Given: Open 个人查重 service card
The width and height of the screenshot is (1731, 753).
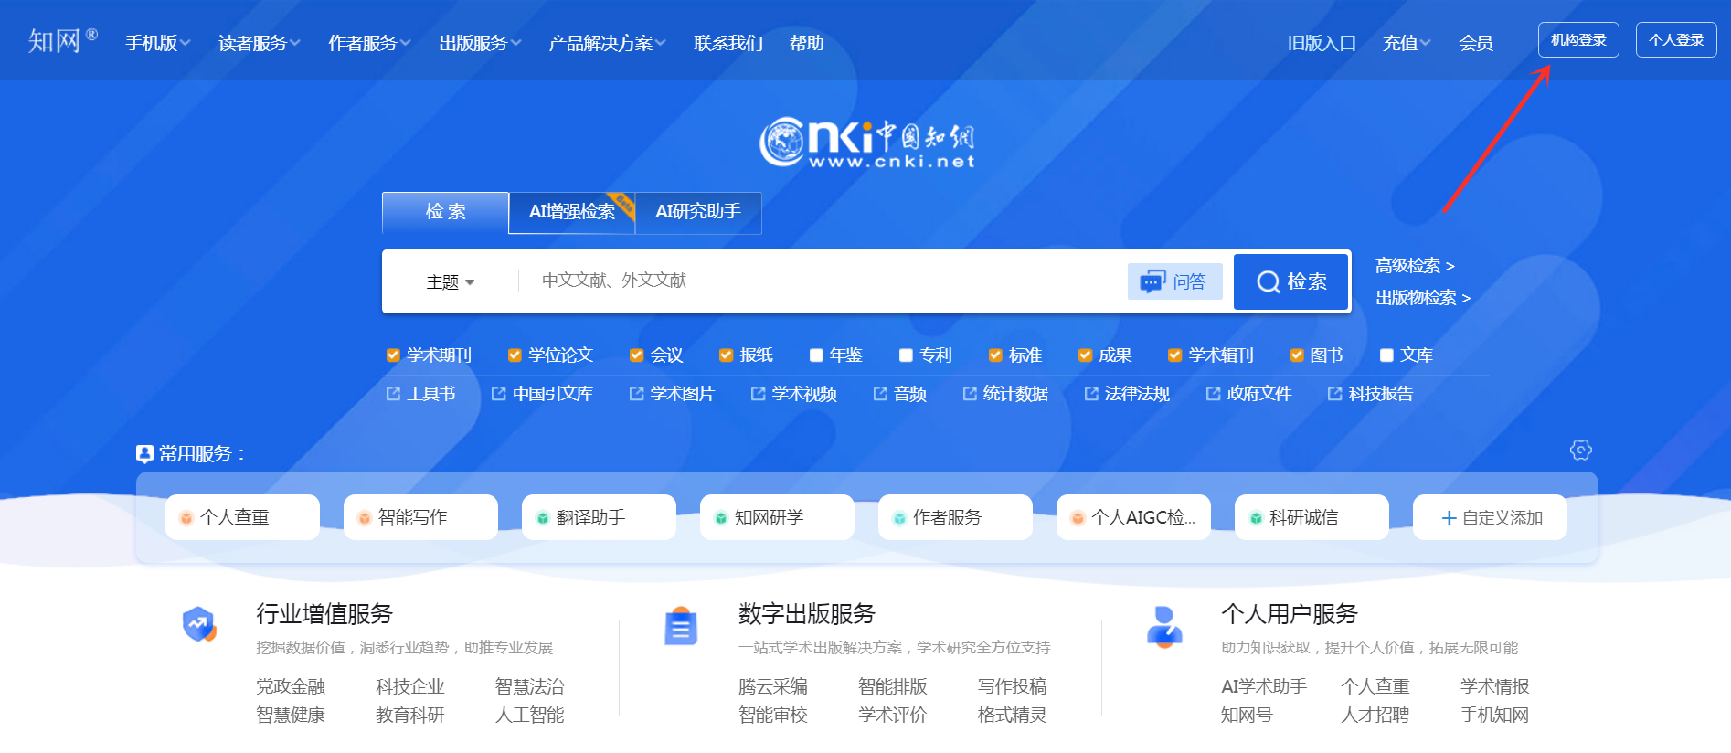Looking at the screenshot, I should [x=242, y=517].
